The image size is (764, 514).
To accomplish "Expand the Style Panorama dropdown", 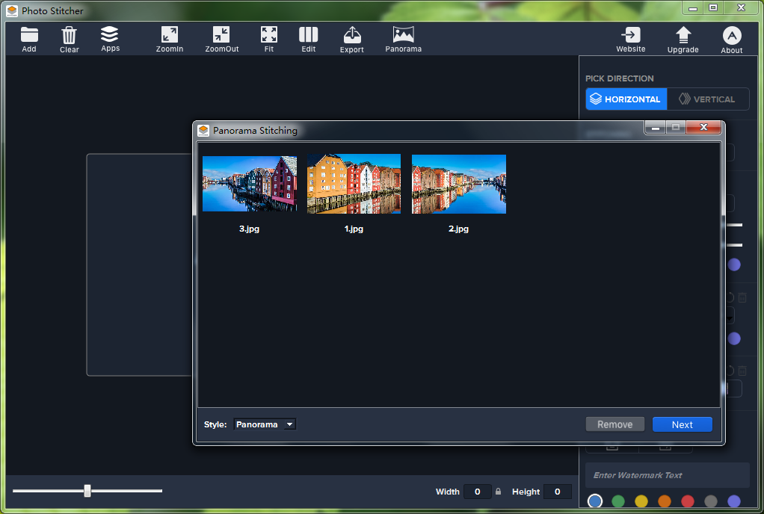I will pyautogui.click(x=265, y=424).
